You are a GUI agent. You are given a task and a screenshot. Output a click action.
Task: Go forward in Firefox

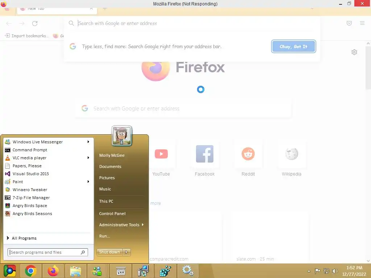point(22,24)
